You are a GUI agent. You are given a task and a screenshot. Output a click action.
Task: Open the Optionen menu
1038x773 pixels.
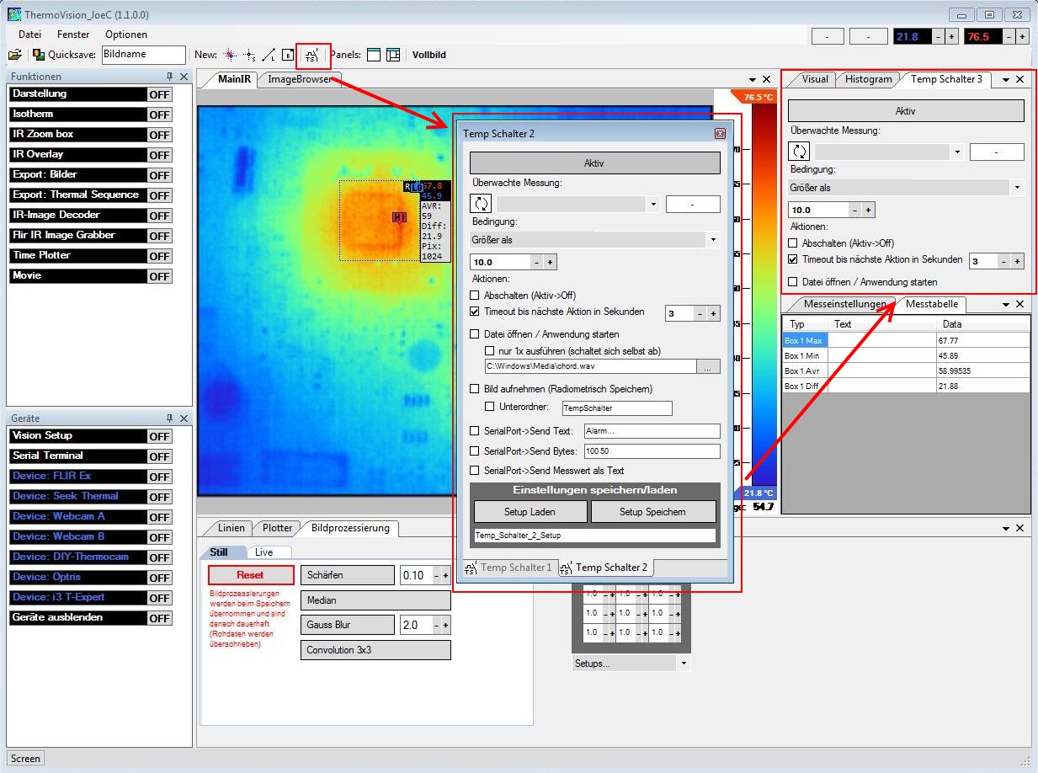click(x=126, y=35)
